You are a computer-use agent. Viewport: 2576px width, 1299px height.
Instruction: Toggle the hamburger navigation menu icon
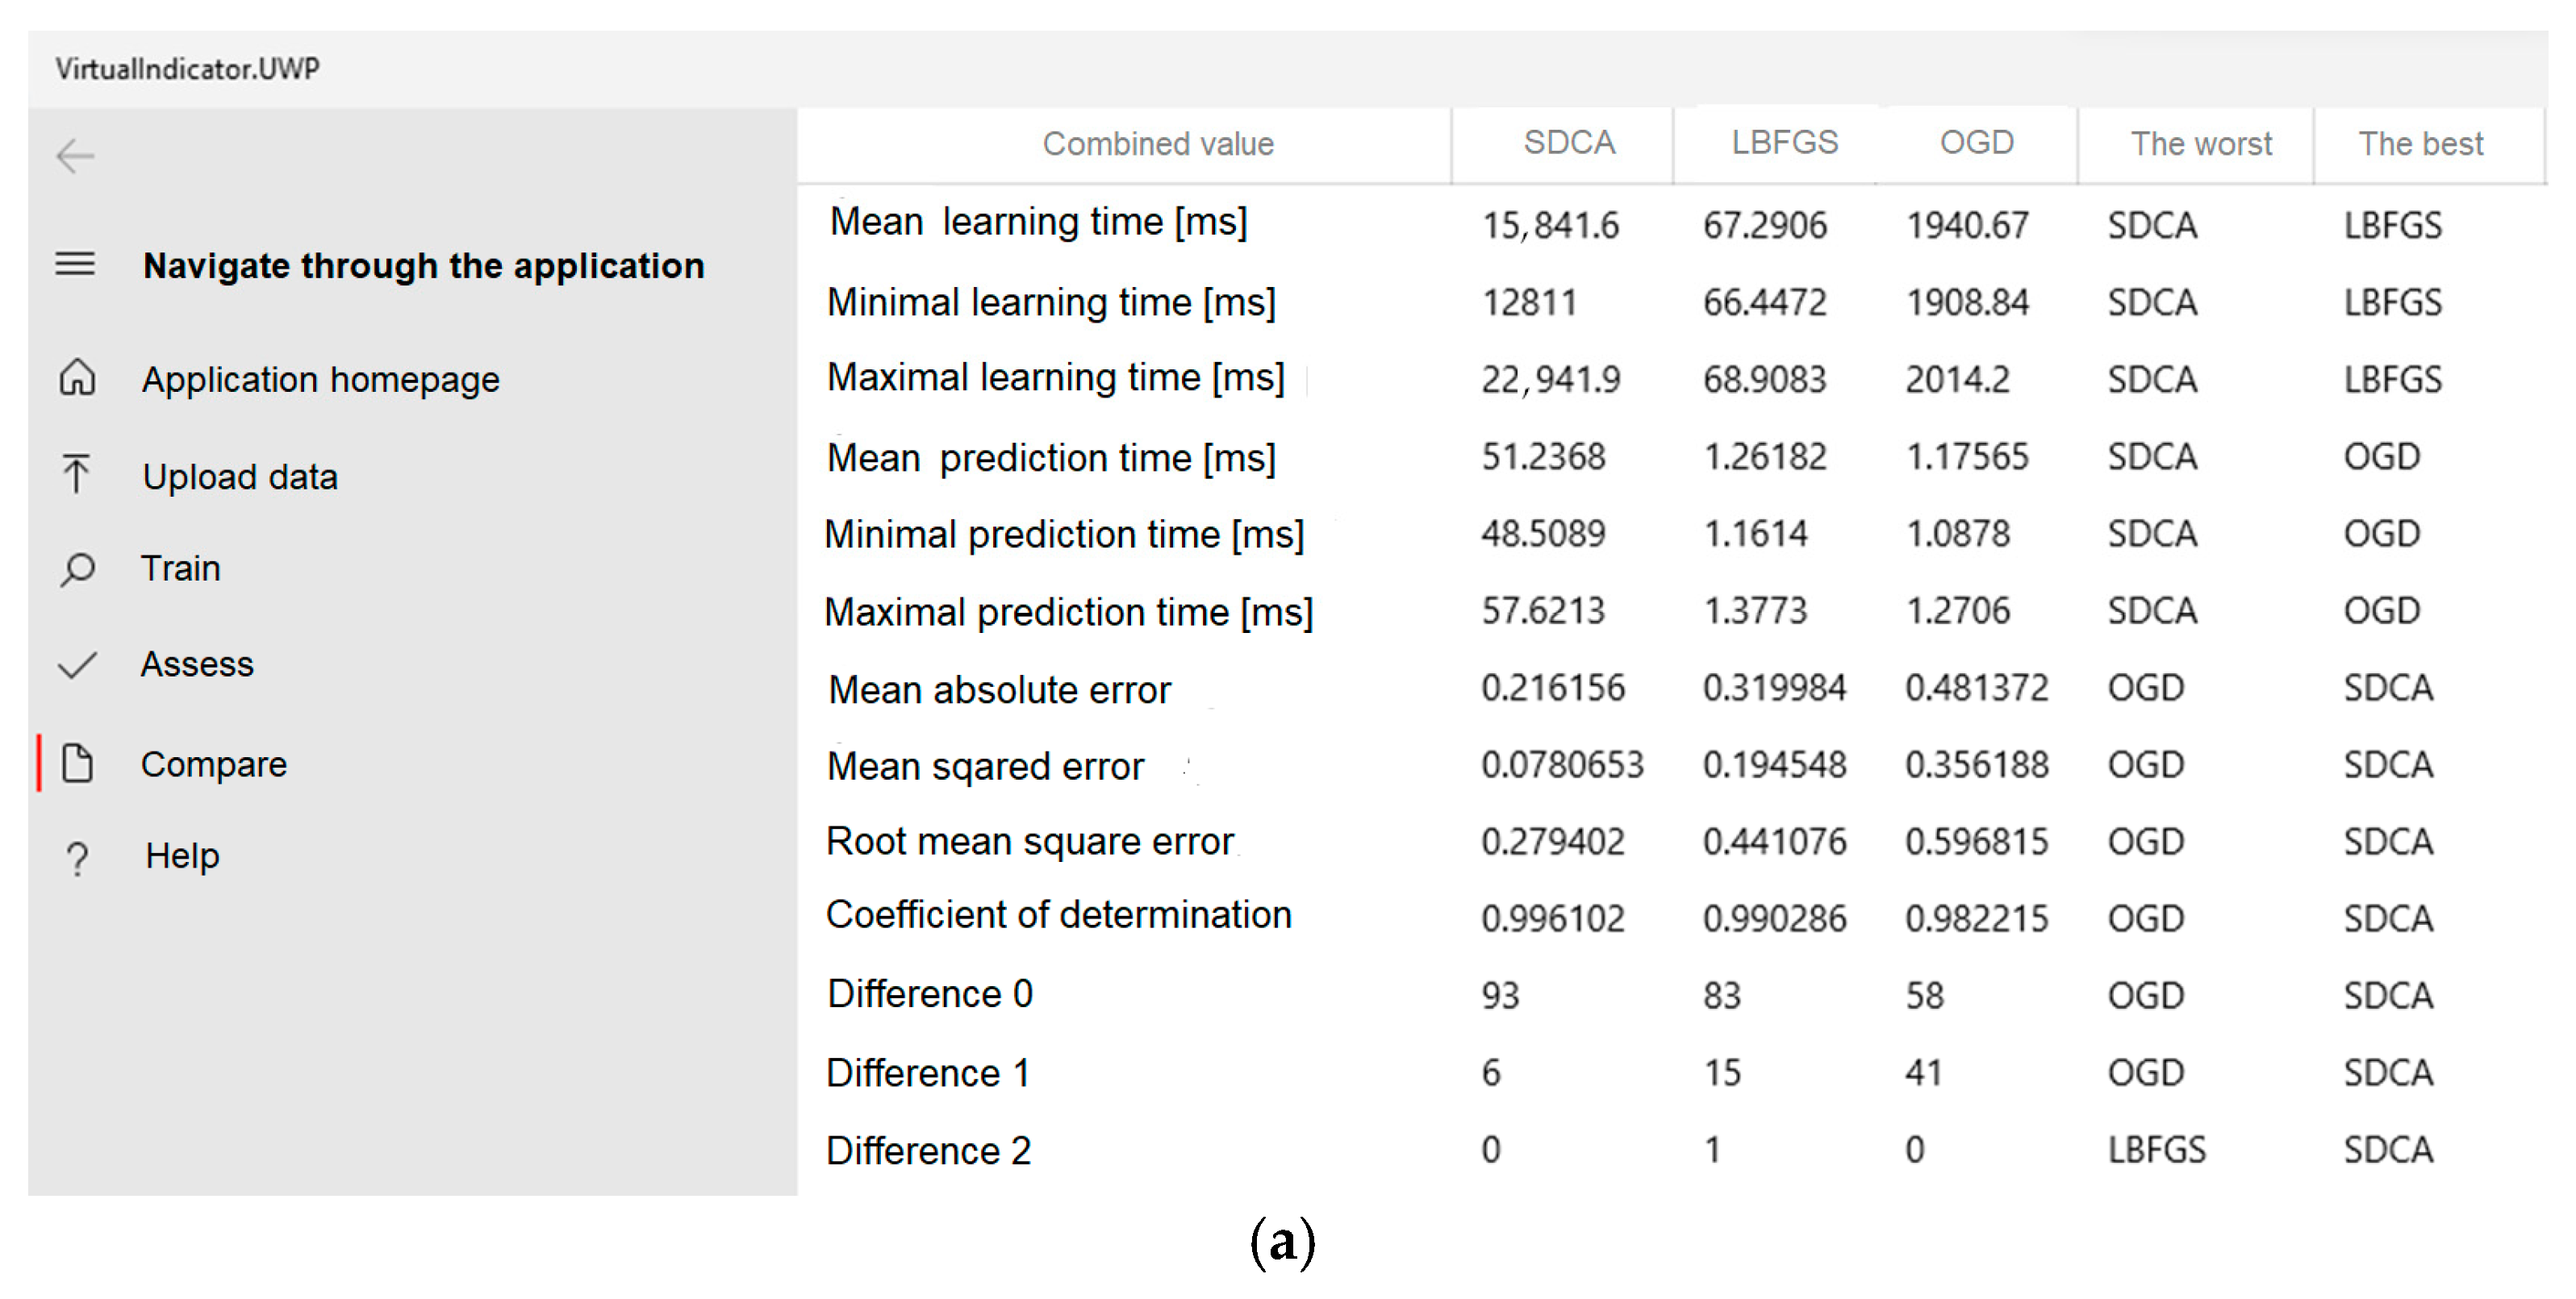75,264
